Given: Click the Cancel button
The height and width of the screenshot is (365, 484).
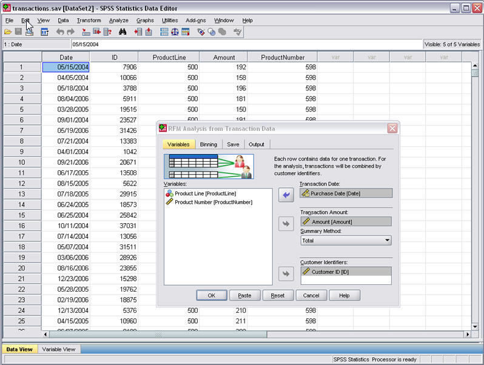Looking at the screenshot, I should (x=311, y=295).
